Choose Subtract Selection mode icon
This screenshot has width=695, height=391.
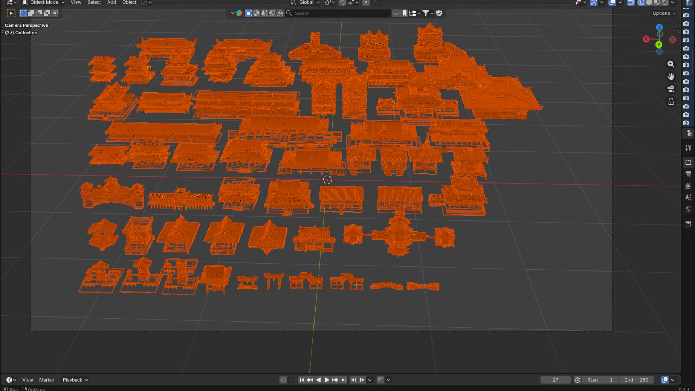pos(39,13)
